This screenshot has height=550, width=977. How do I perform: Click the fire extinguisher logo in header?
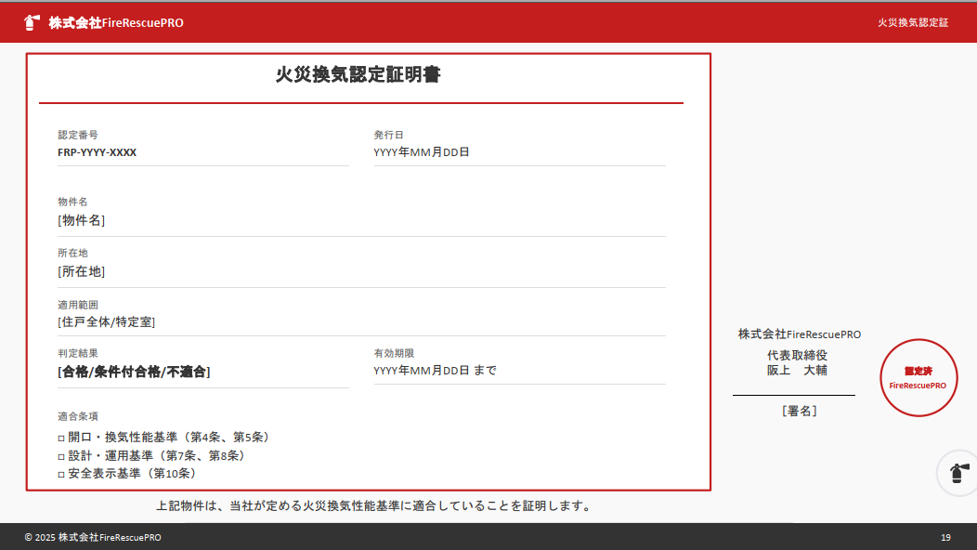click(33, 22)
